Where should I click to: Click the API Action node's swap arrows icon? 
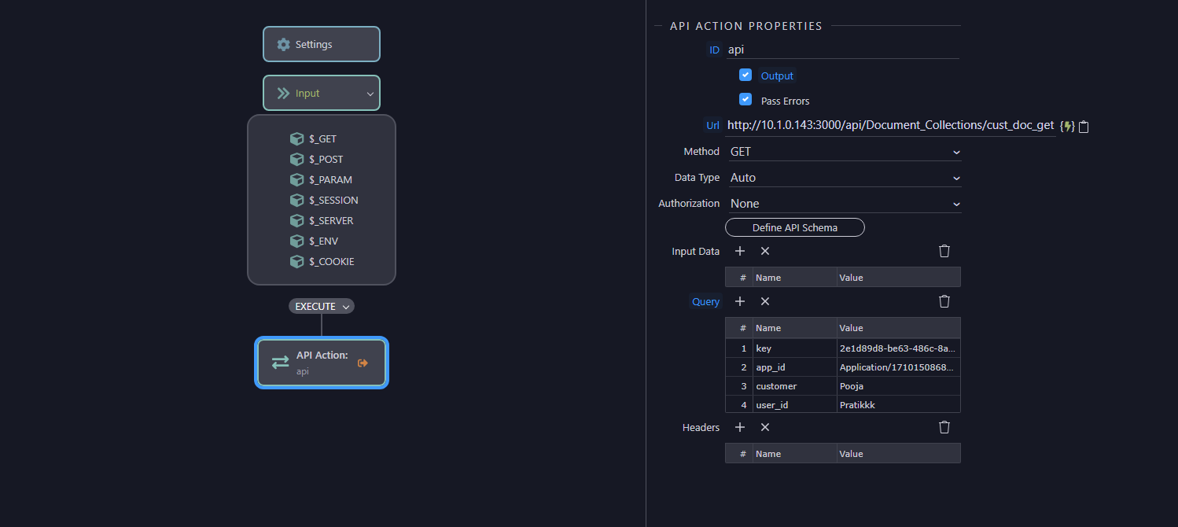click(x=280, y=362)
